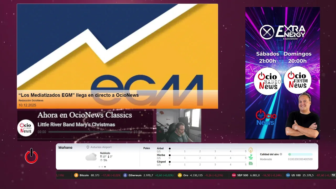Click the Domingos 20:00h schedule text
The width and height of the screenshot is (336, 189).
(297, 57)
